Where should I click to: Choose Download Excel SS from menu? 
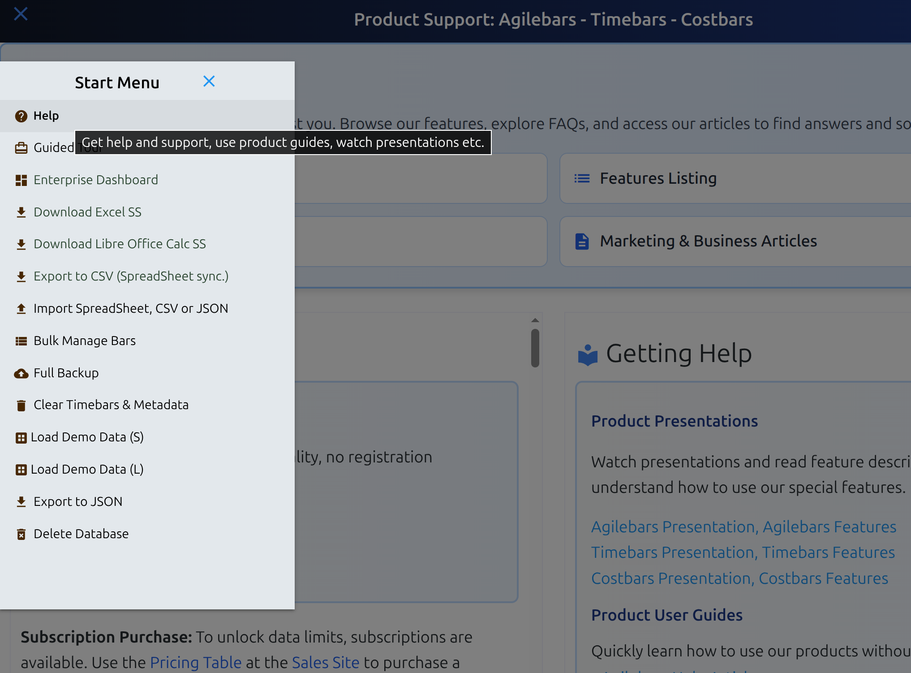(x=147, y=212)
